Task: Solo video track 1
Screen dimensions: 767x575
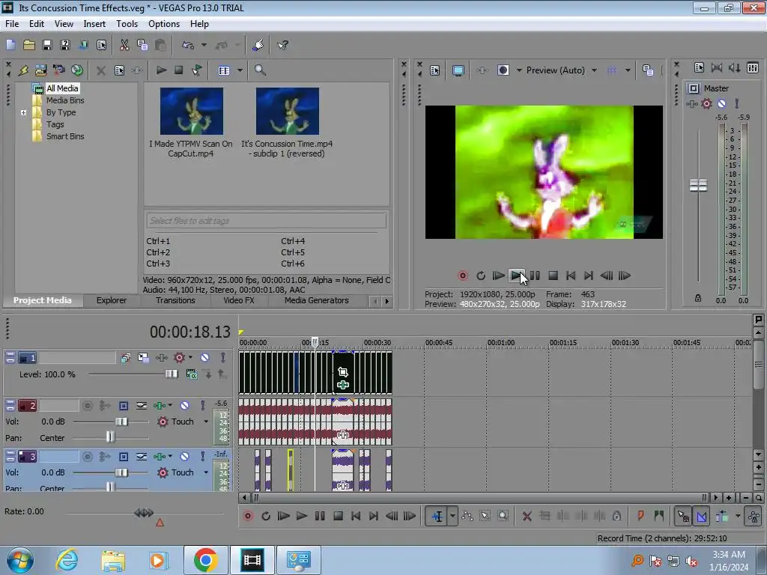Action: (223, 358)
